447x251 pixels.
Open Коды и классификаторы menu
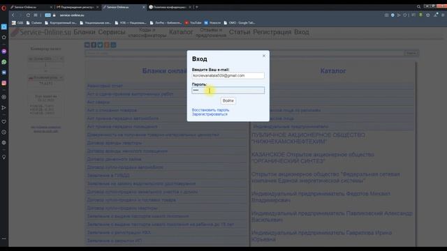147,33
